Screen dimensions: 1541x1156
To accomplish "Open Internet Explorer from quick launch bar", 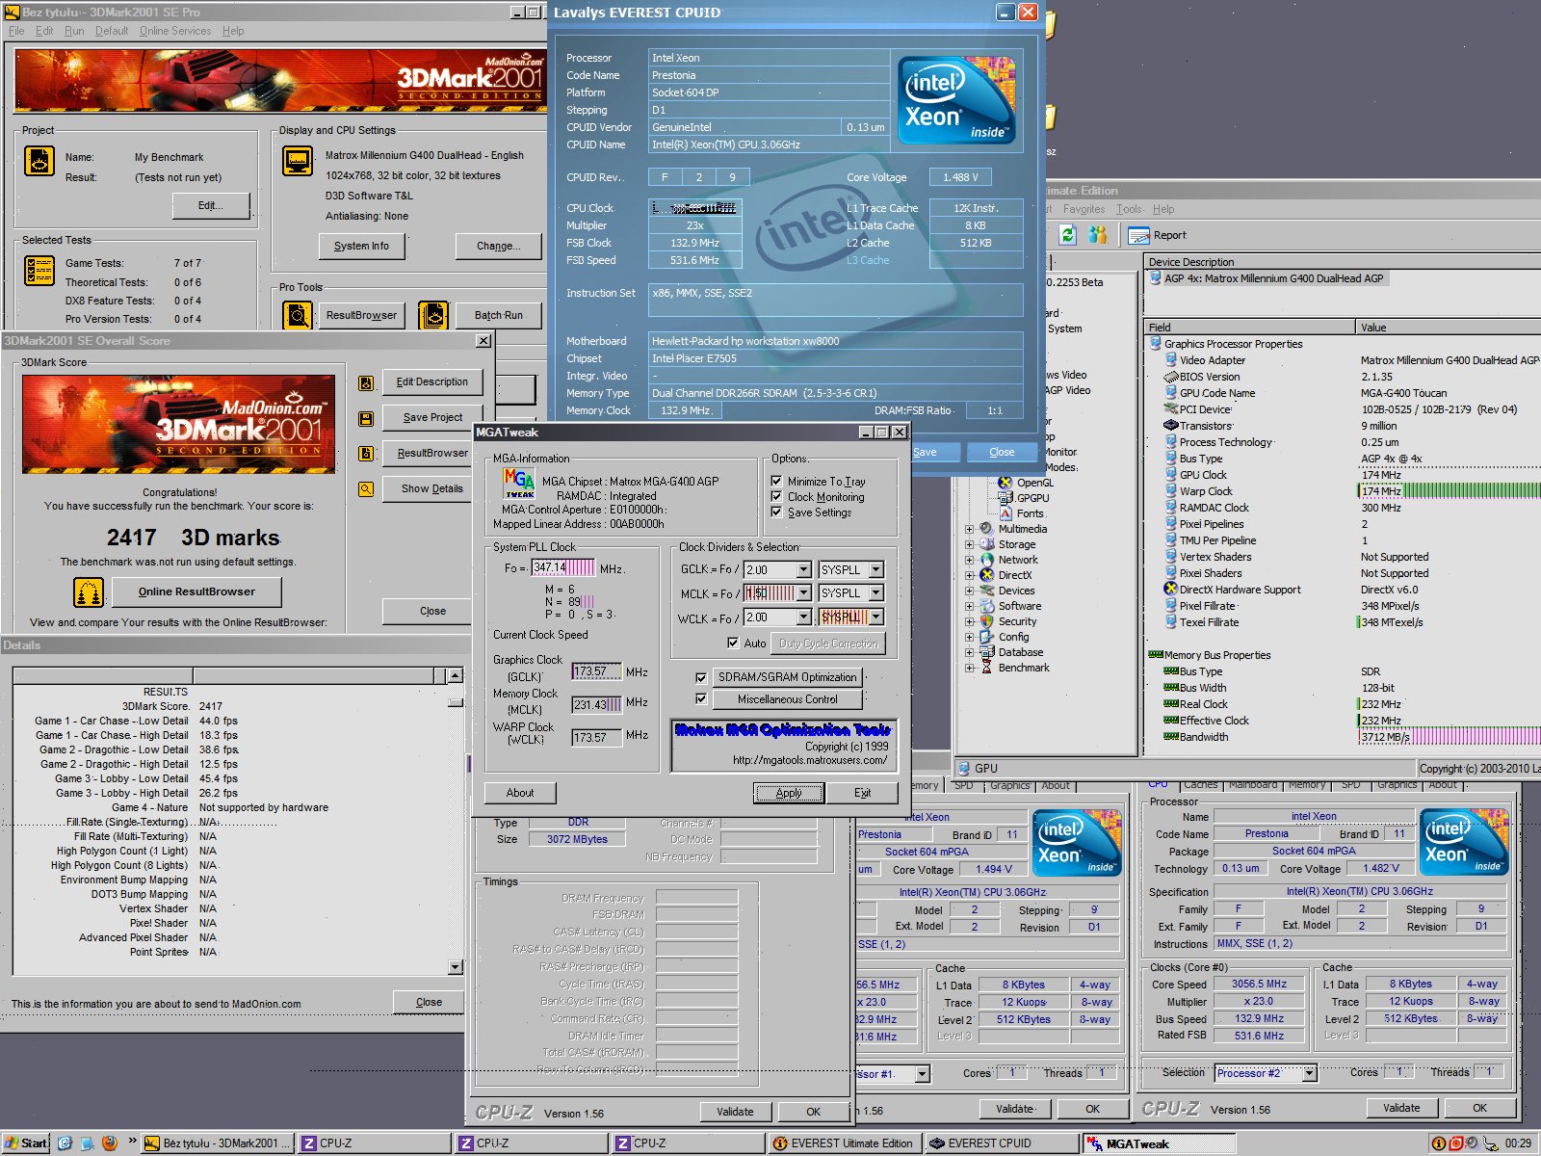I will [65, 1143].
